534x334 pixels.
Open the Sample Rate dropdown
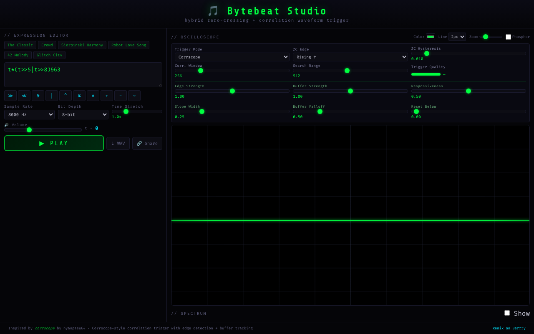[x=29, y=114]
